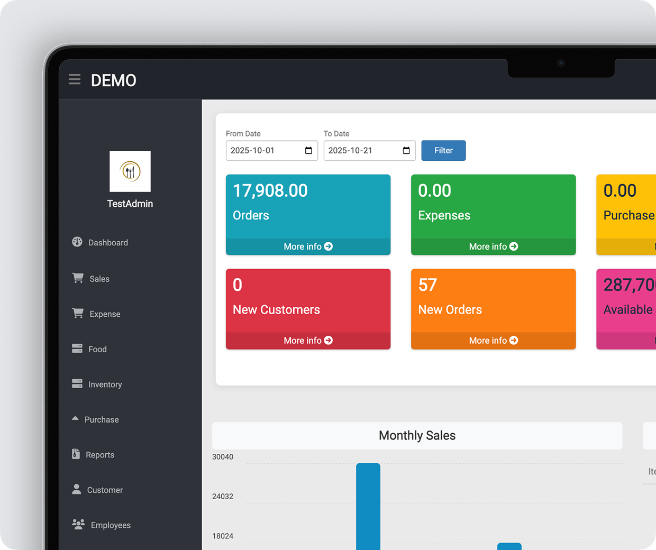The height and width of the screenshot is (550, 656).
Task: Click the Employees group icon
Action: (x=78, y=524)
